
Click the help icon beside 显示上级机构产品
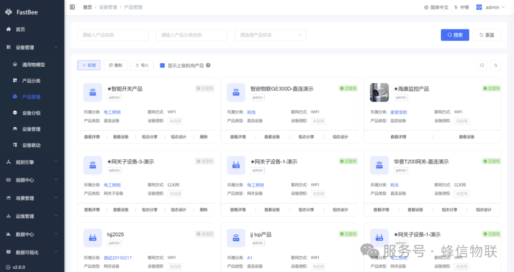[x=208, y=65]
